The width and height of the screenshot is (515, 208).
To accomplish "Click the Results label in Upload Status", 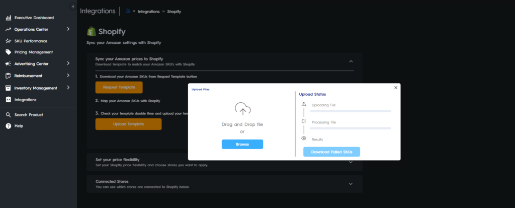I will pos(317,140).
